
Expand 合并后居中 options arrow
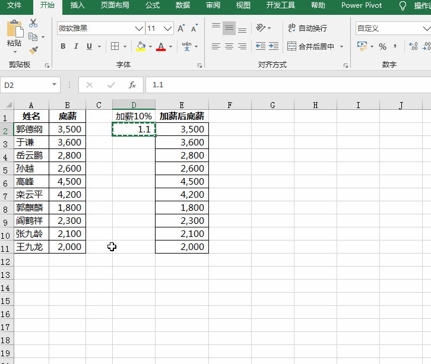pos(342,46)
